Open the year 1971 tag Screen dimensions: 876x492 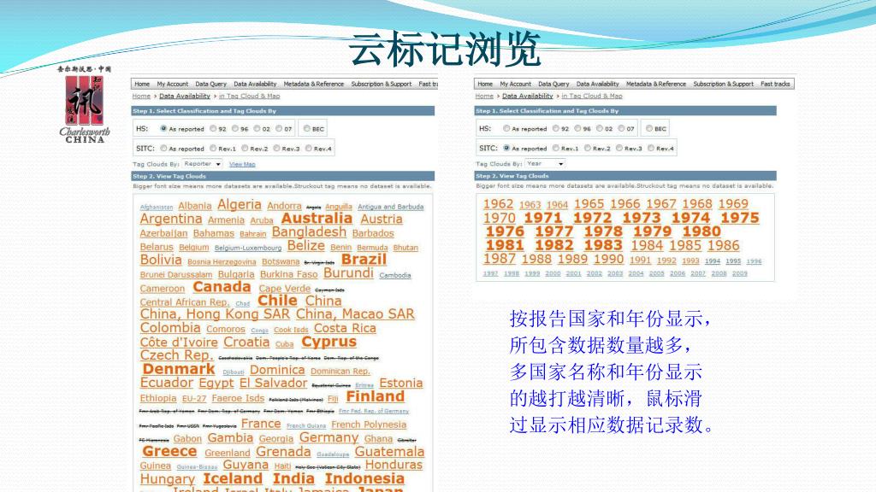pyautogui.click(x=542, y=218)
